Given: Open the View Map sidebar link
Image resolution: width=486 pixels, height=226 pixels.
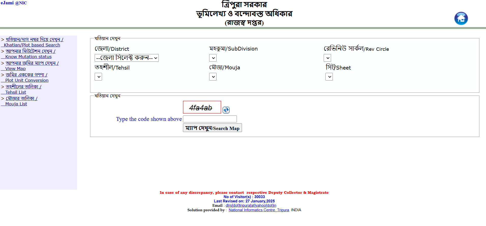Looking at the screenshot, I should tap(15, 69).
